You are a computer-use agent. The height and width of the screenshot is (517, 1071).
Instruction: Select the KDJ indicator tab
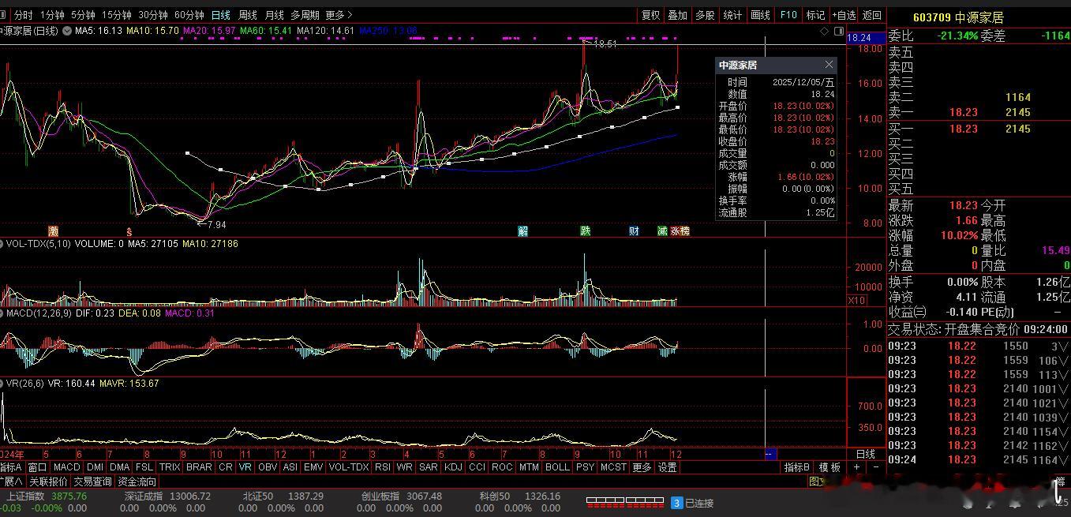[453, 467]
